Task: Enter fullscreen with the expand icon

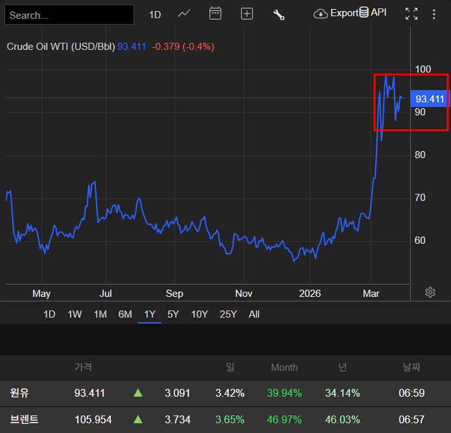Action: [x=411, y=14]
